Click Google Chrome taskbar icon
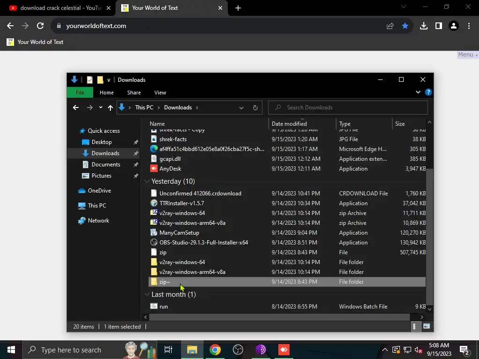 click(215, 350)
